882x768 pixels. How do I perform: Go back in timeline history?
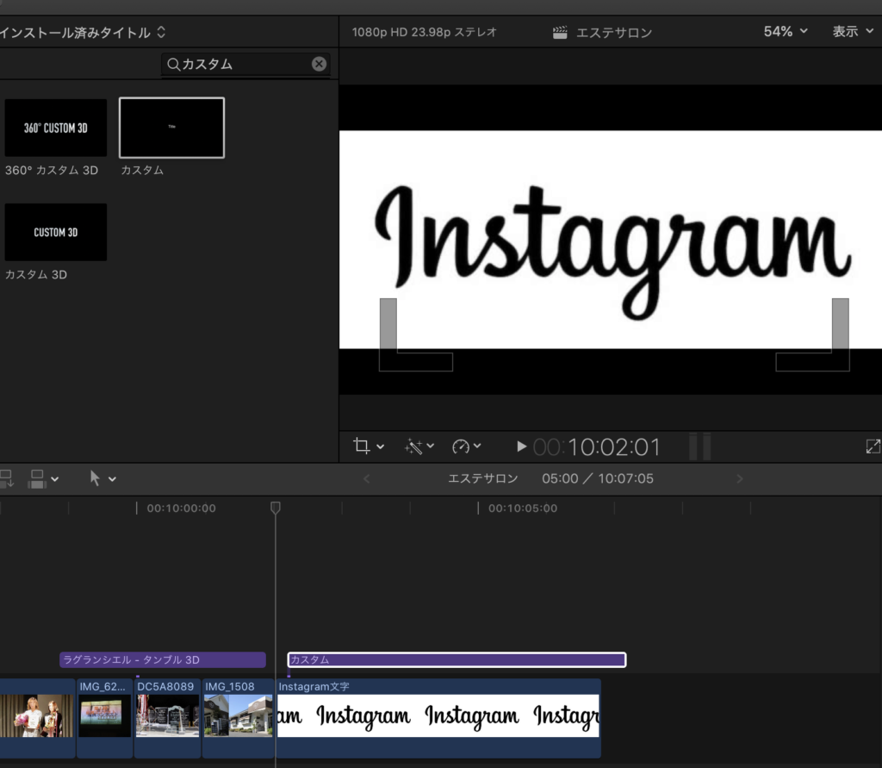click(366, 478)
